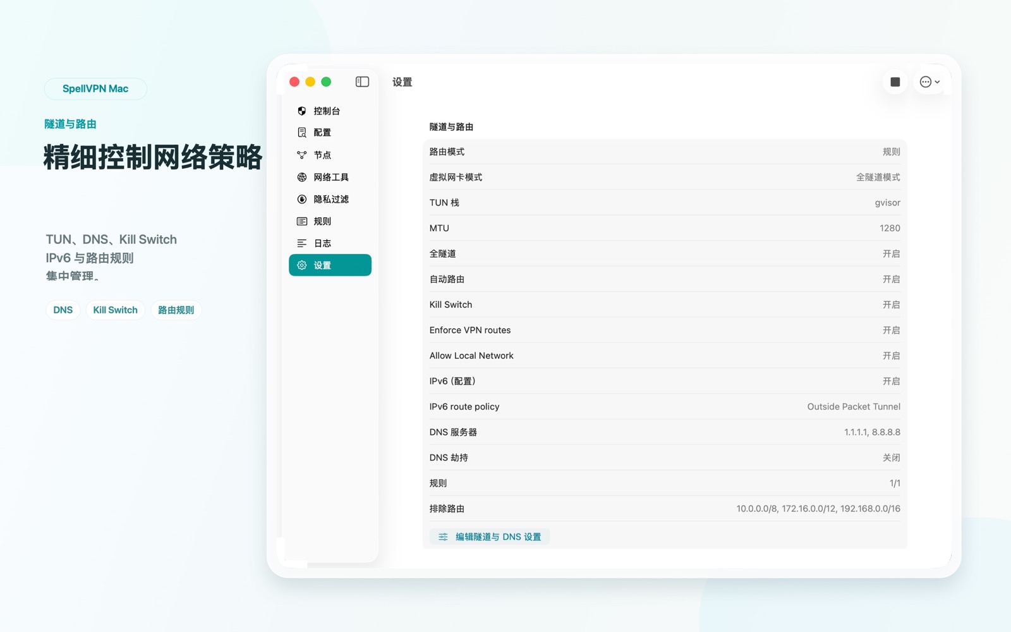Open the 配置 menu item
Viewport: 1011px width, 632px height.
click(x=330, y=132)
